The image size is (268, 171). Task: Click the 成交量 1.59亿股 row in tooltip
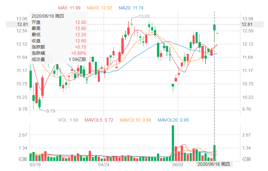click(x=59, y=59)
